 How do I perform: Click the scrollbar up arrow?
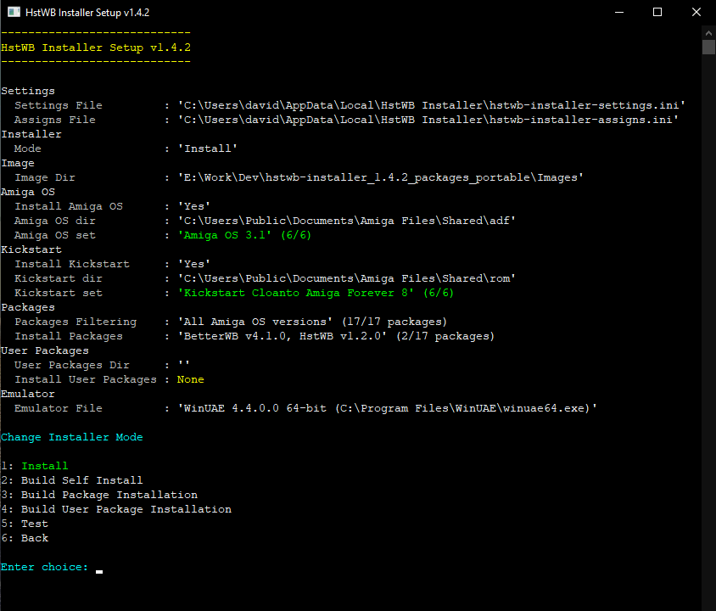pos(708,33)
